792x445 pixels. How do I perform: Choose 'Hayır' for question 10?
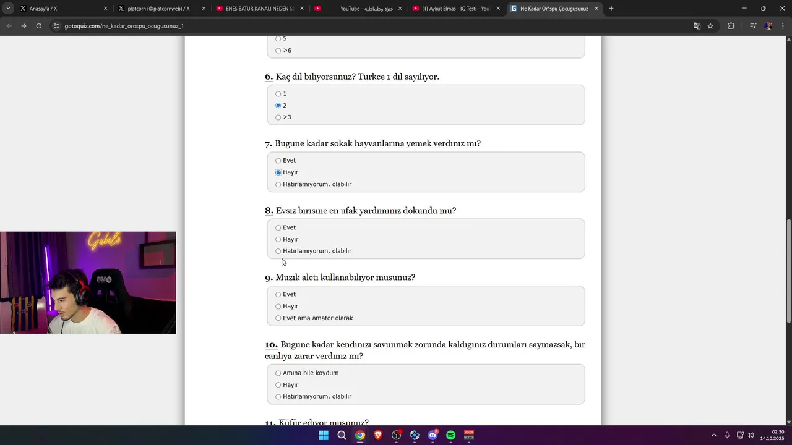[x=278, y=385]
